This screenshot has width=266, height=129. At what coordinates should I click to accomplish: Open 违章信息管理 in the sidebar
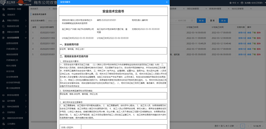pos(12,43)
